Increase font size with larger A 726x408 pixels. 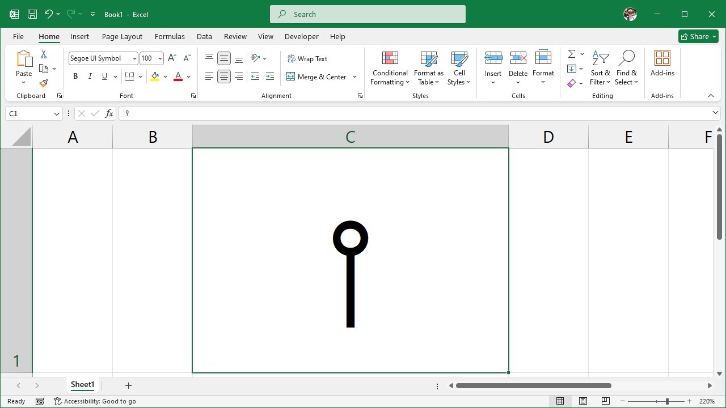coord(172,58)
